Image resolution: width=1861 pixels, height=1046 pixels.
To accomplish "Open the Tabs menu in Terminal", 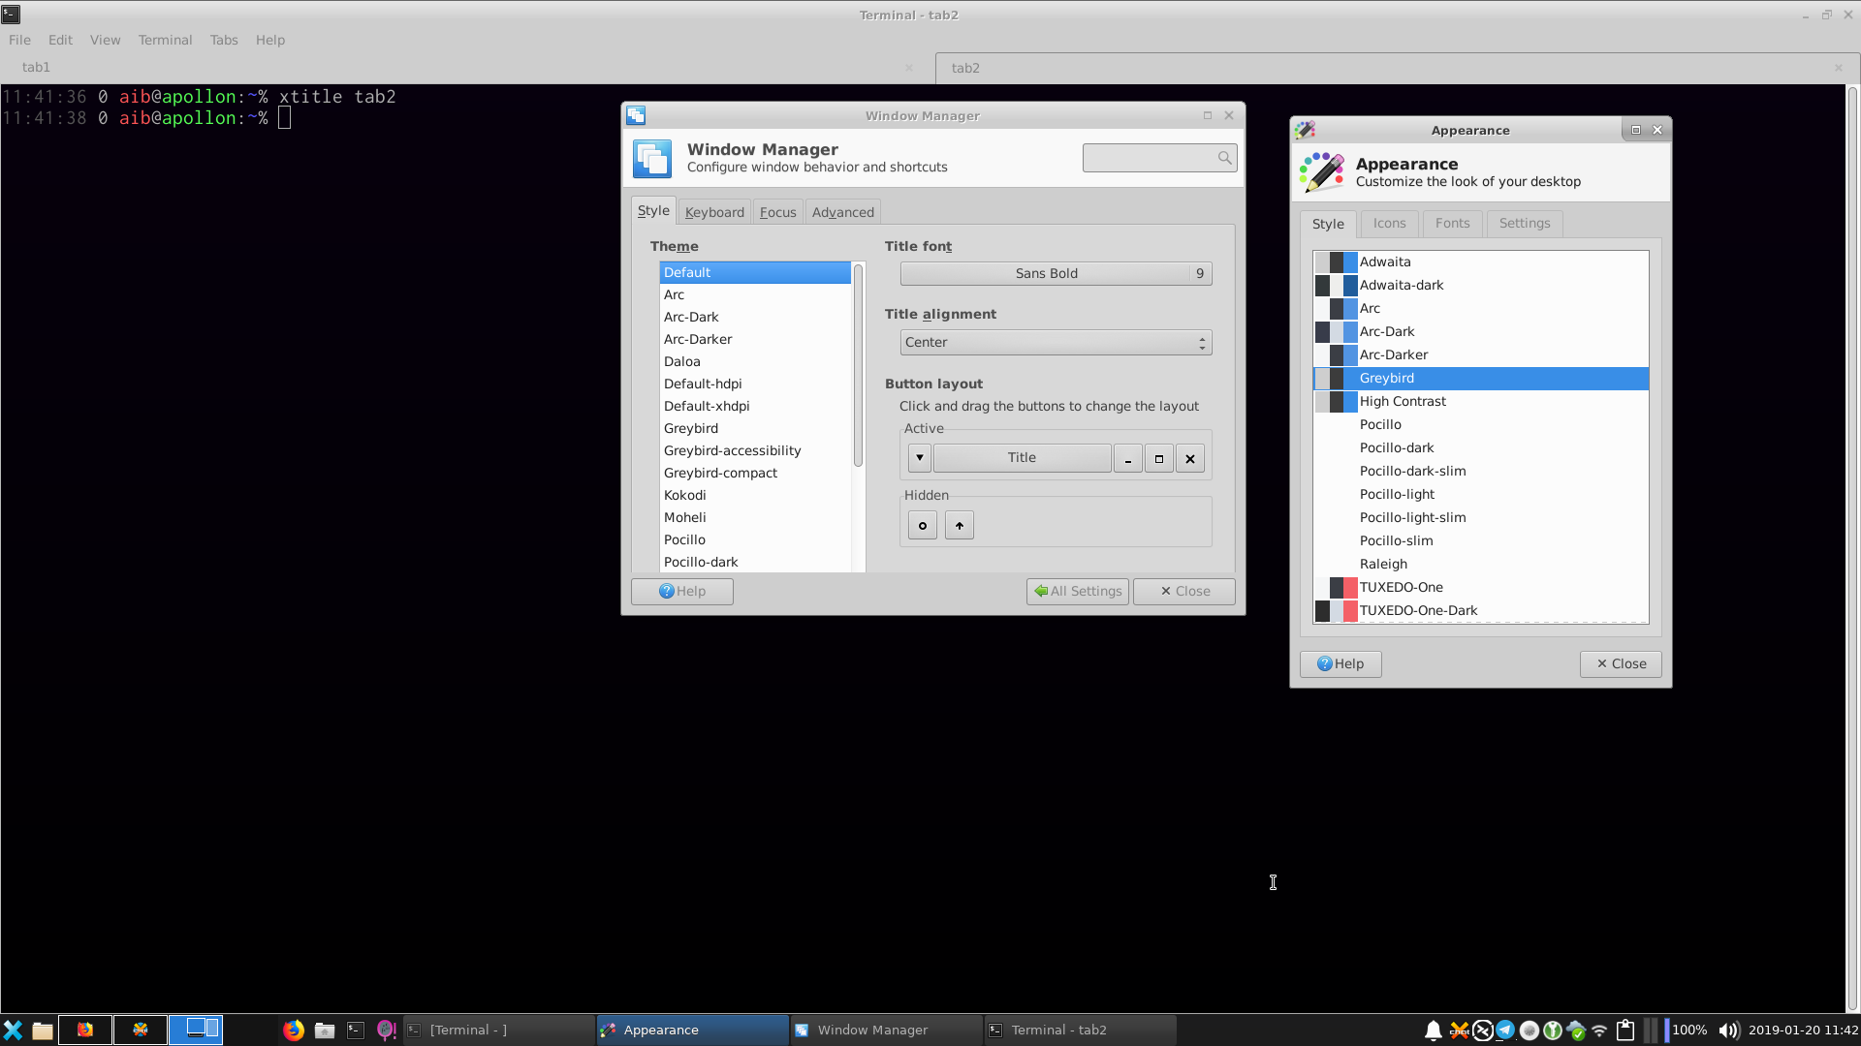I will click(x=223, y=40).
